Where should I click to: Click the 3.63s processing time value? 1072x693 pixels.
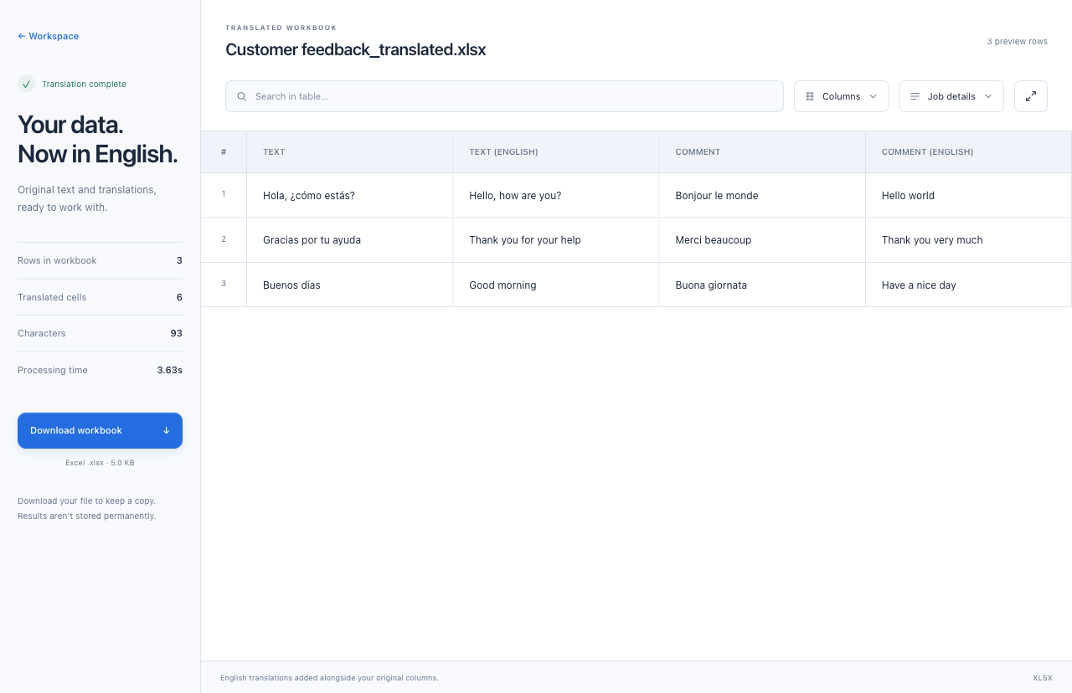[169, 370]
